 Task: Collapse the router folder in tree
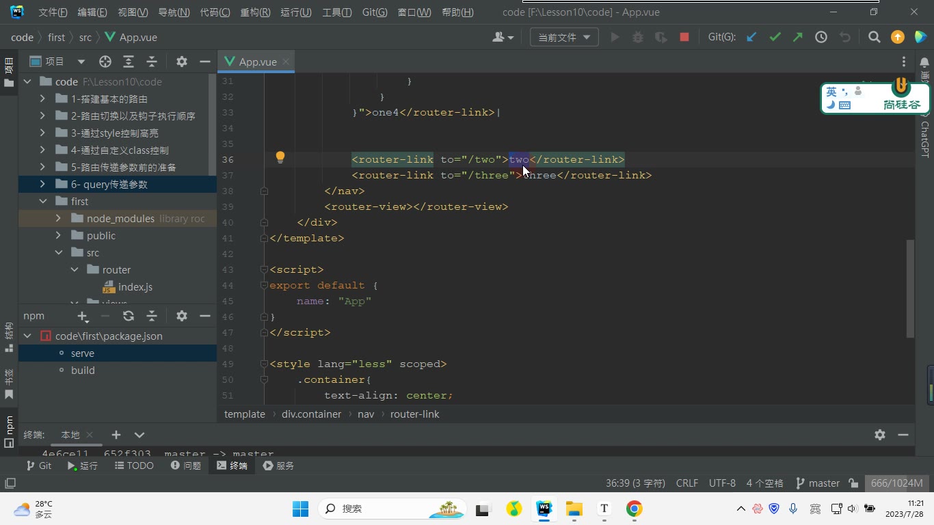point(75,269)
